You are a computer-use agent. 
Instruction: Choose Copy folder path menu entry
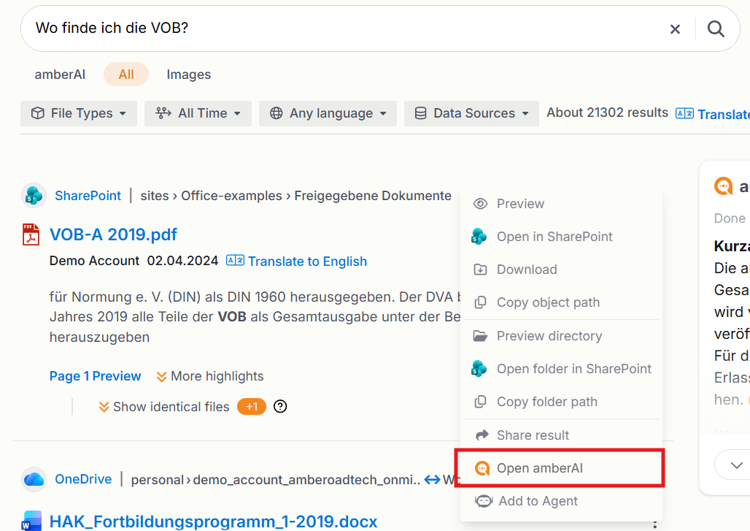(562, 402)
